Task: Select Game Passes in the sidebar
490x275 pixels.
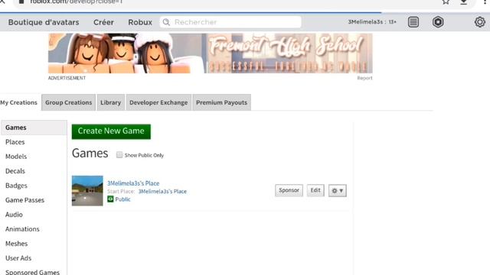Action: click(x=24, y=200)
